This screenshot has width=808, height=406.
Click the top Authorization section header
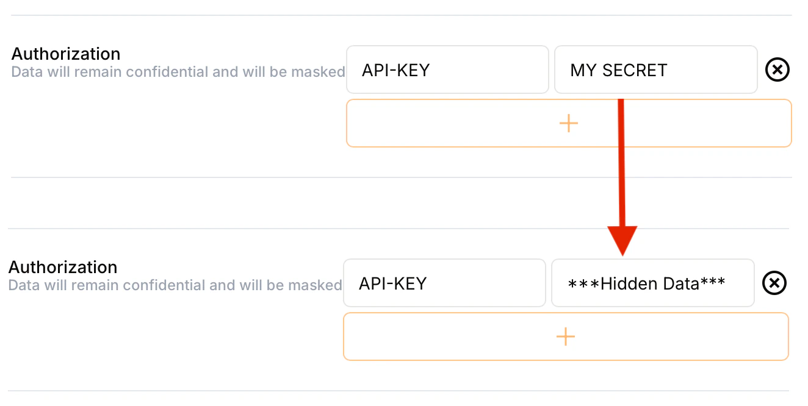(x=65, y=54)
